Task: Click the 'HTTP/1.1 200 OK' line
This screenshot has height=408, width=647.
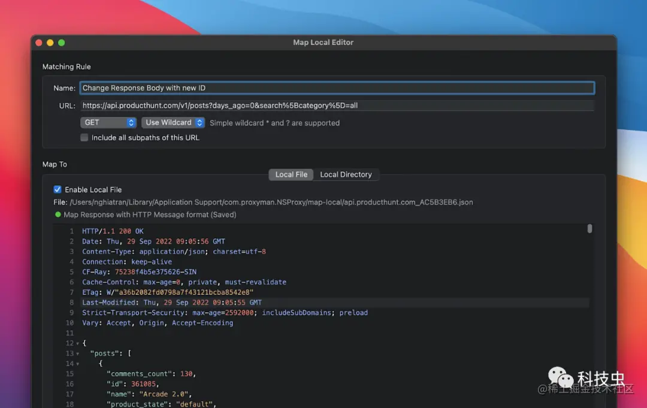Action: [x=113, y=231]
